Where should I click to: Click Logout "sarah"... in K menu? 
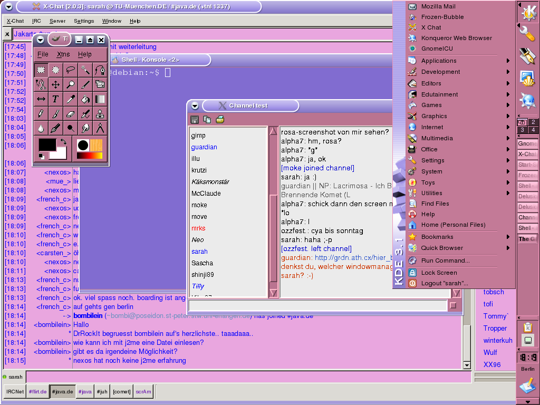tap(458, 283)
